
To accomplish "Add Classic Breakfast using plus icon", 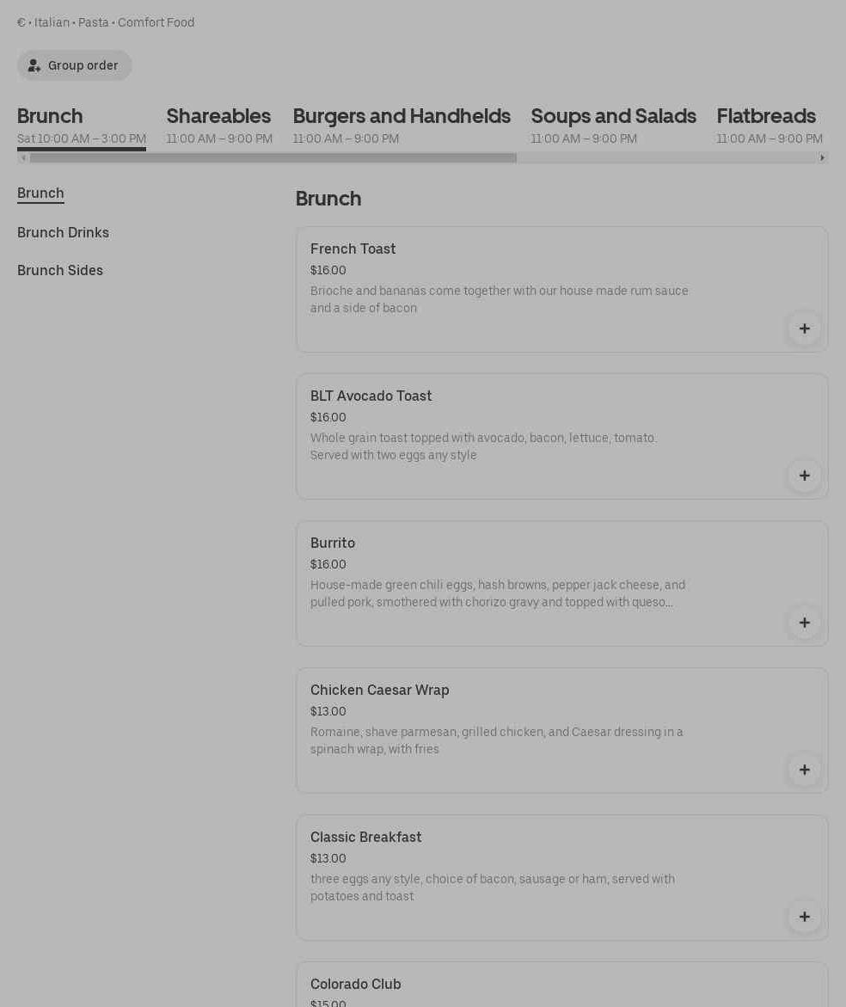I will point(804,917).
